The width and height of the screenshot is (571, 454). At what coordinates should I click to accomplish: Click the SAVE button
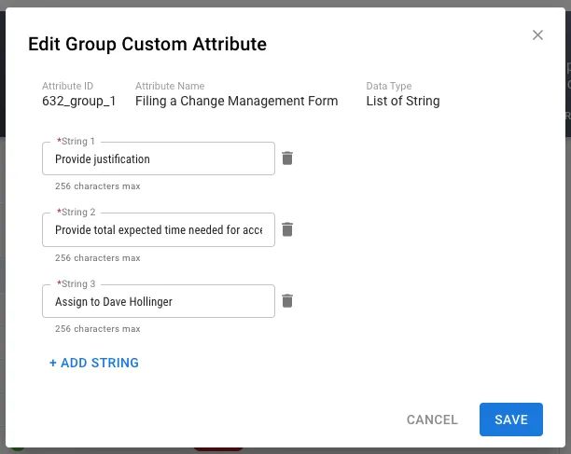[511, 420]
